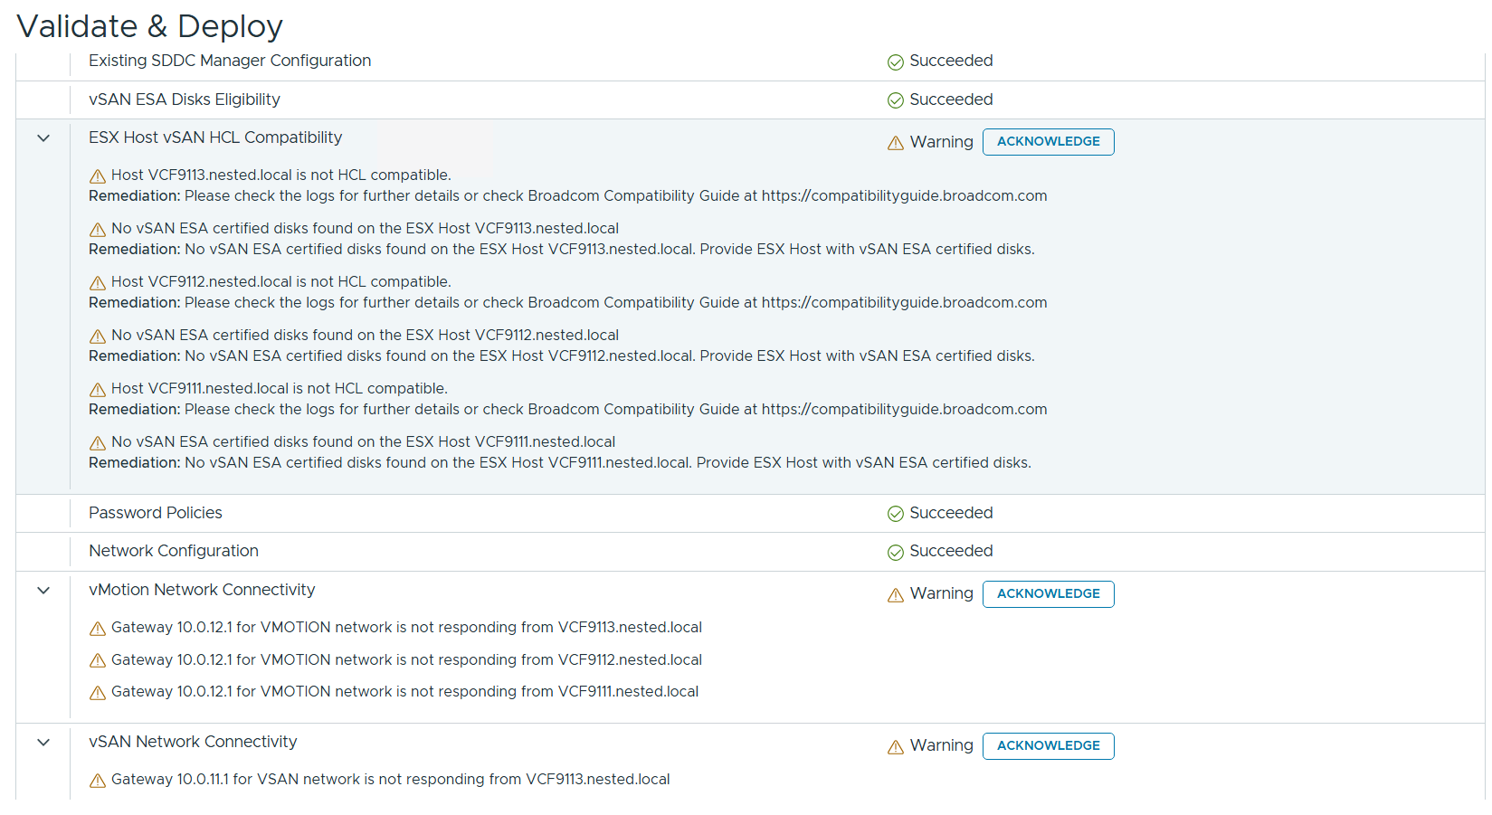Click warning icon beside VCF9112 not HCL compatible

click(98, 283)
